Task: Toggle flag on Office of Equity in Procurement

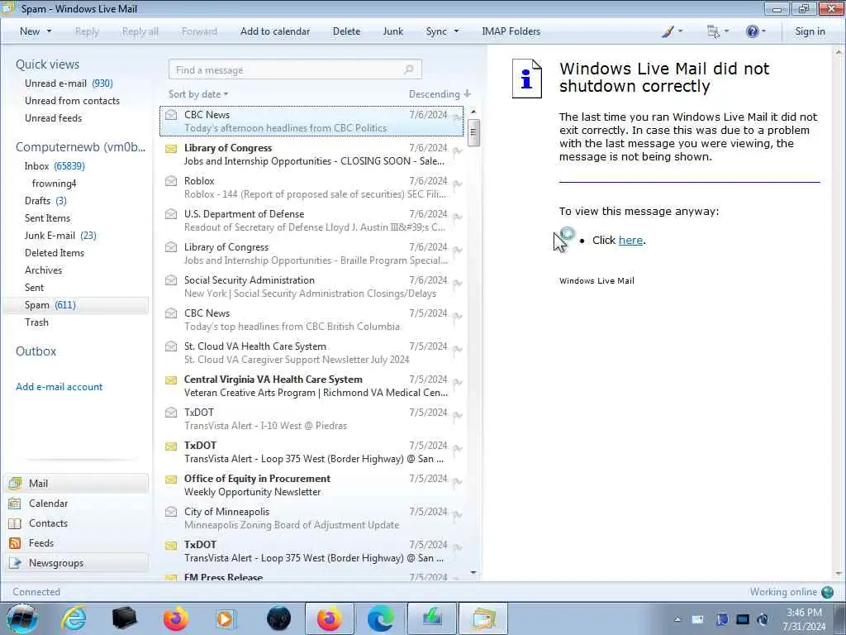Action: (x=457, y=482)
